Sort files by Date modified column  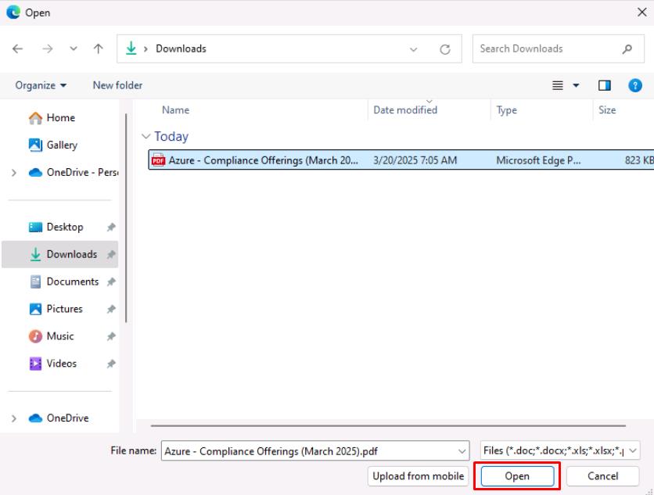click(x=405, y=110)
